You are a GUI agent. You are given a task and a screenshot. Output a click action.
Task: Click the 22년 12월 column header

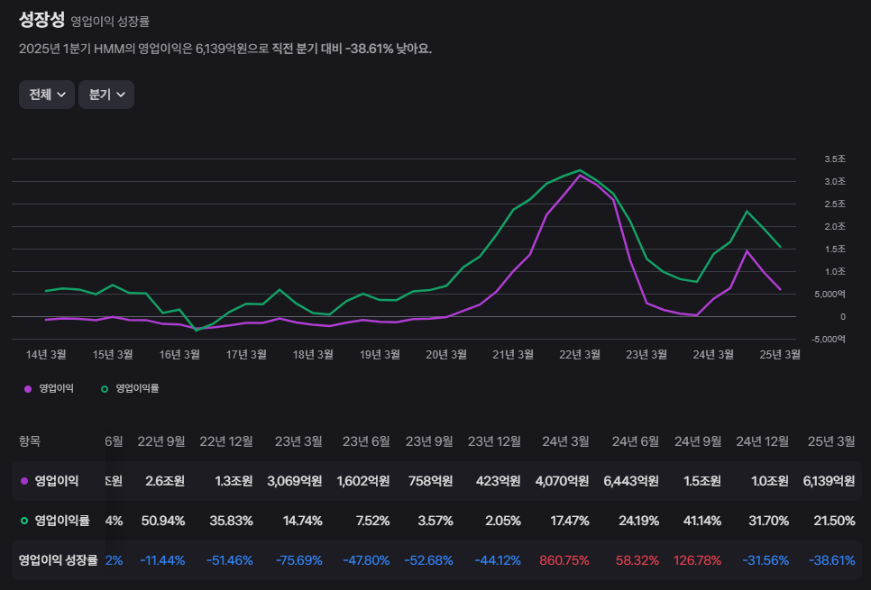(x=226, y=441)
